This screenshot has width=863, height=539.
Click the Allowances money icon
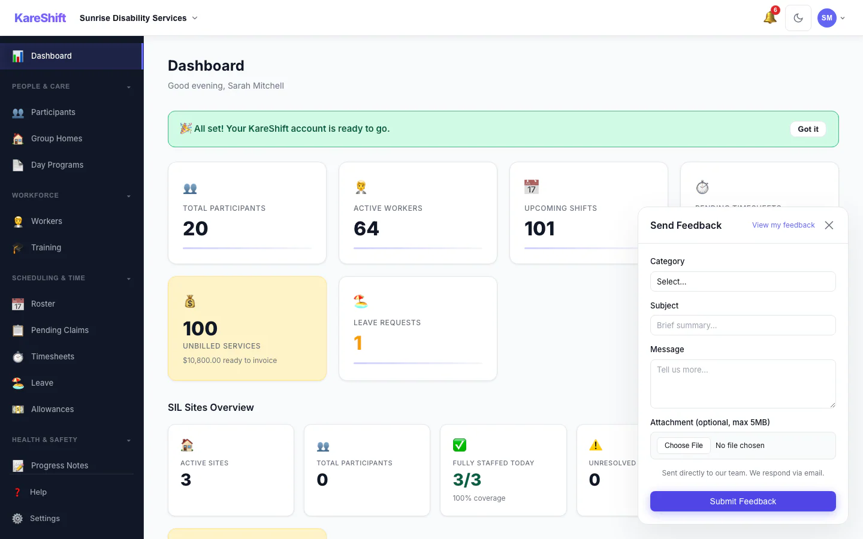18,410
